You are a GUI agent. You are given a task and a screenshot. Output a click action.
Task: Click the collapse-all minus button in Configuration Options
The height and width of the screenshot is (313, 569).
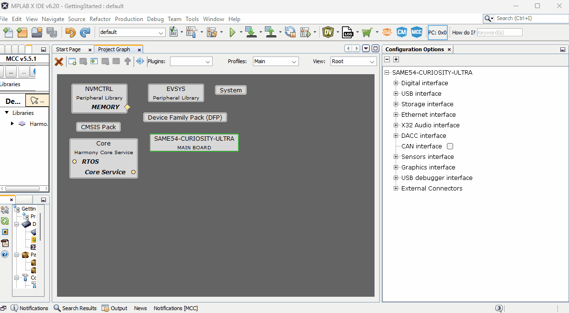point(387,59)
